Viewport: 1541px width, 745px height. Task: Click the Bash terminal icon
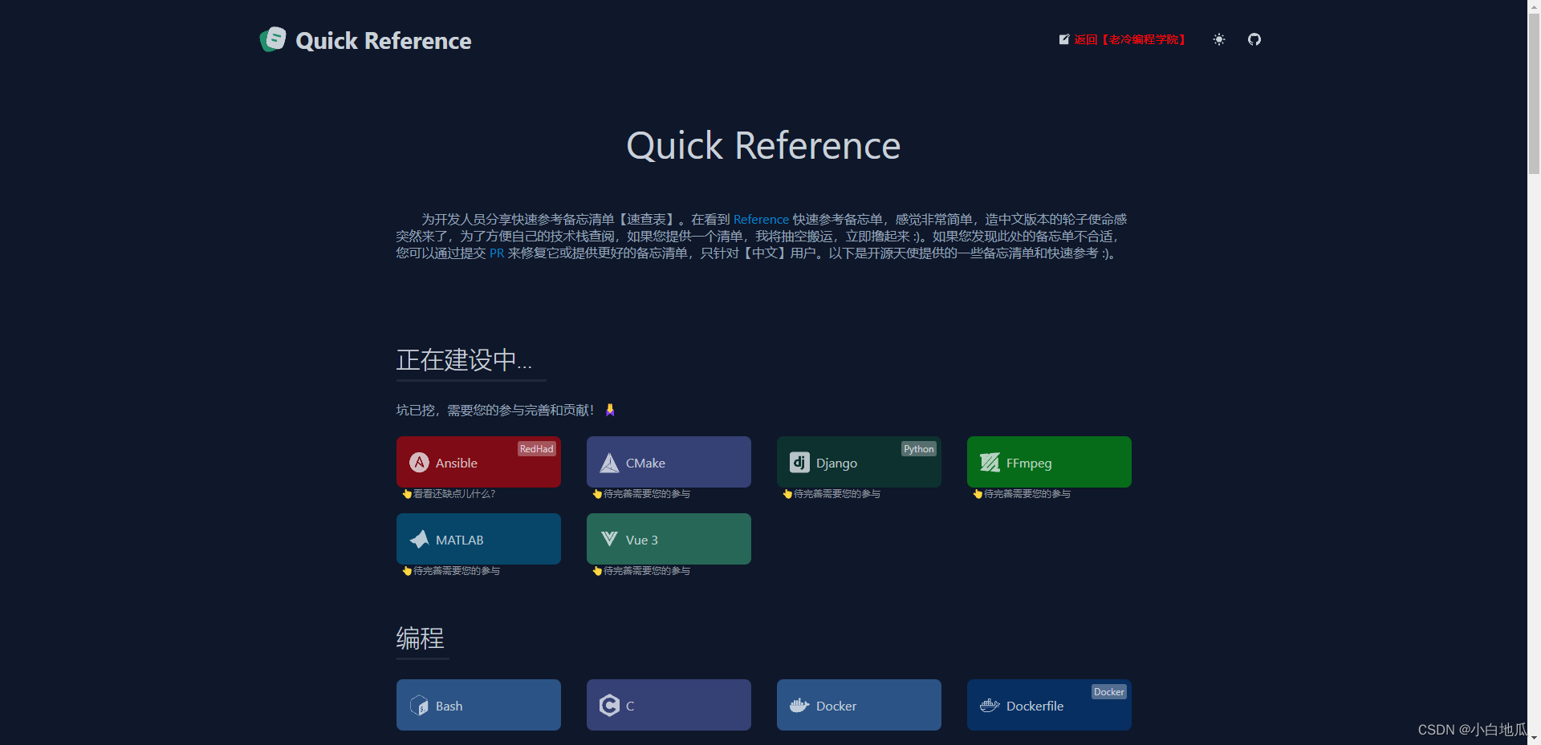point(419,705)
